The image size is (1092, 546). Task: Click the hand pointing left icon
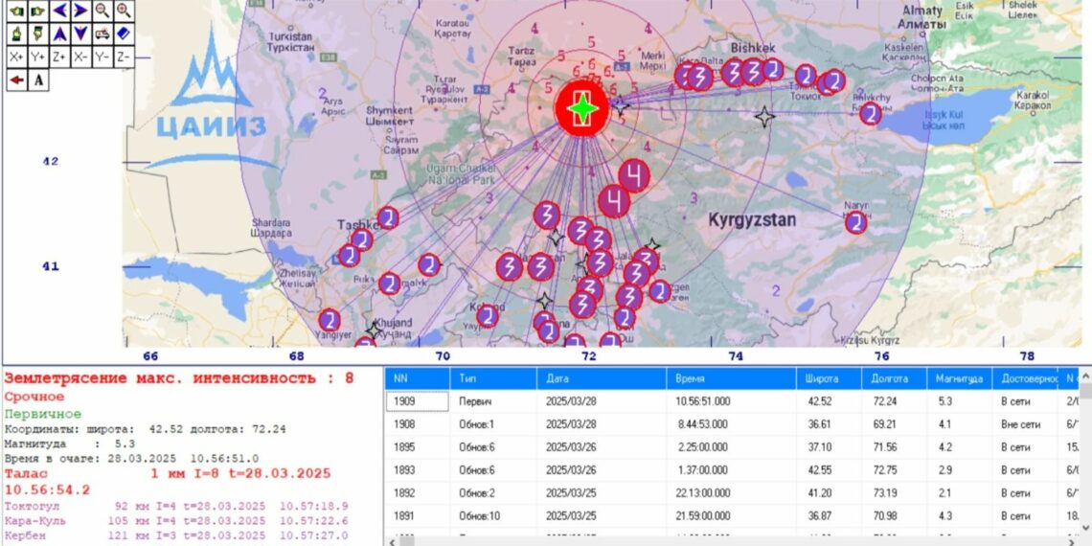16,11
